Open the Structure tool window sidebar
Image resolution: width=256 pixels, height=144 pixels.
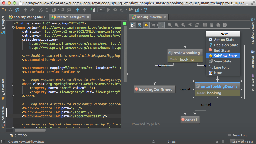(x=3, y=117)
